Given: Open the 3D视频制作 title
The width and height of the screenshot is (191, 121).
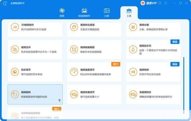Looking at the screenshot, I should (x=27, y=25).
